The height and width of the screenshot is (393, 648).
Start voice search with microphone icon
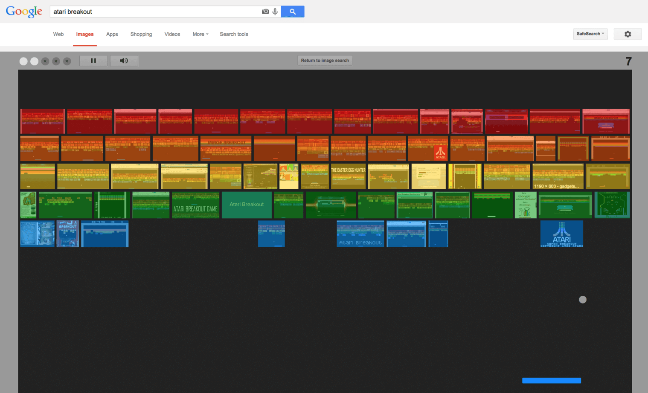click(x=275, y=12)
